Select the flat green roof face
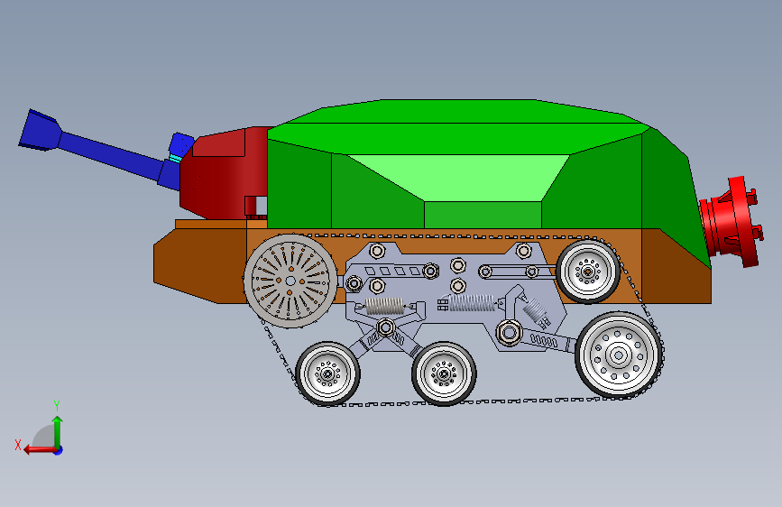Screen dimensions: 782x507 click(459, 111)
